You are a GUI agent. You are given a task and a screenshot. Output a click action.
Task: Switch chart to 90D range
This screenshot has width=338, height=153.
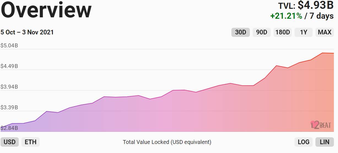pos(262,32)
